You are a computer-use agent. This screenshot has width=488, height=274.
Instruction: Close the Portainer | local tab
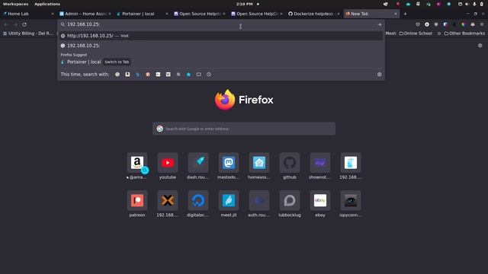tap(167, 14)
